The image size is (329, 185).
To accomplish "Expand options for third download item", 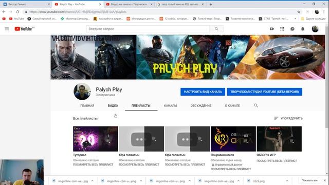I will [190, 181].
